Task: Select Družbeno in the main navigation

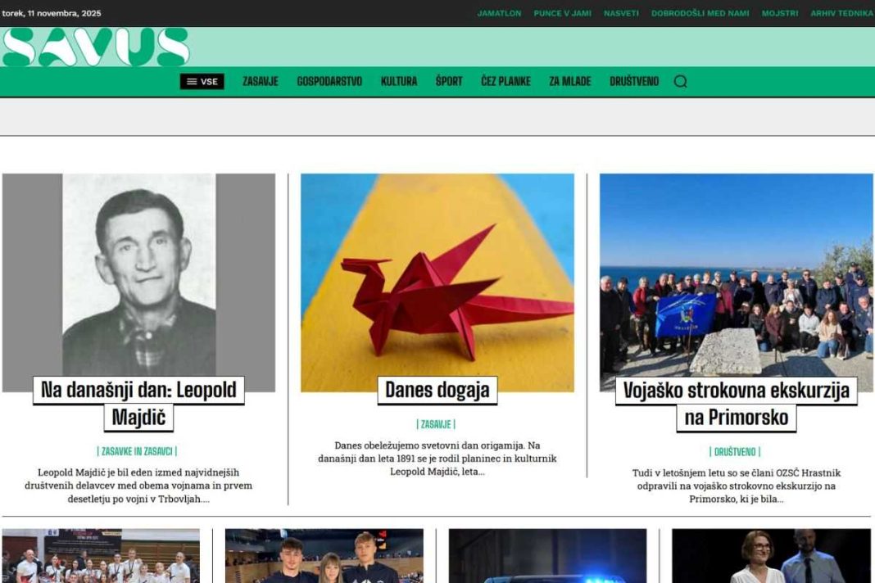Action: point(633,81)
